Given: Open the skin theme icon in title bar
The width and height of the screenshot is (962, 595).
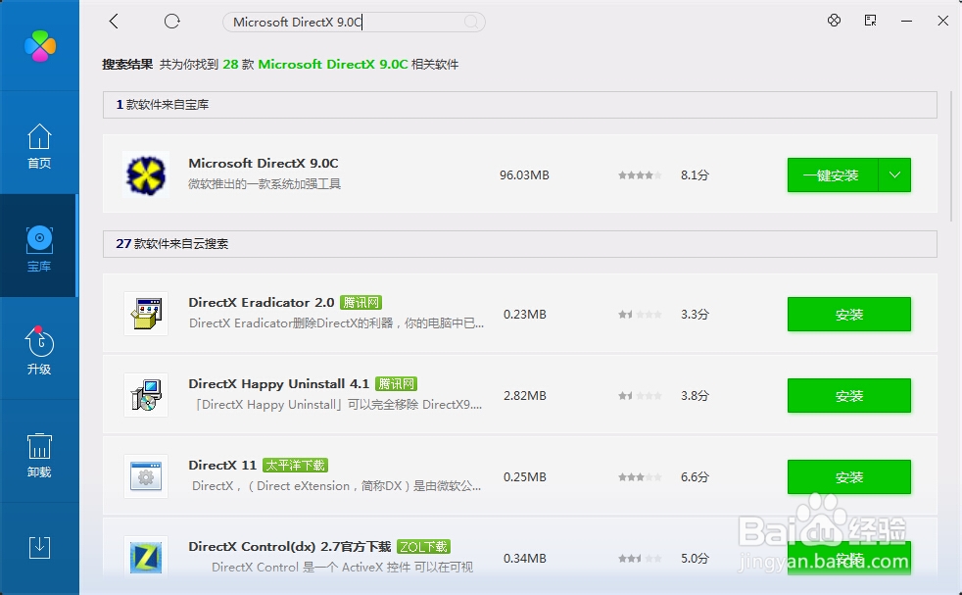Looking at the screenshot, I should [834, 21].
